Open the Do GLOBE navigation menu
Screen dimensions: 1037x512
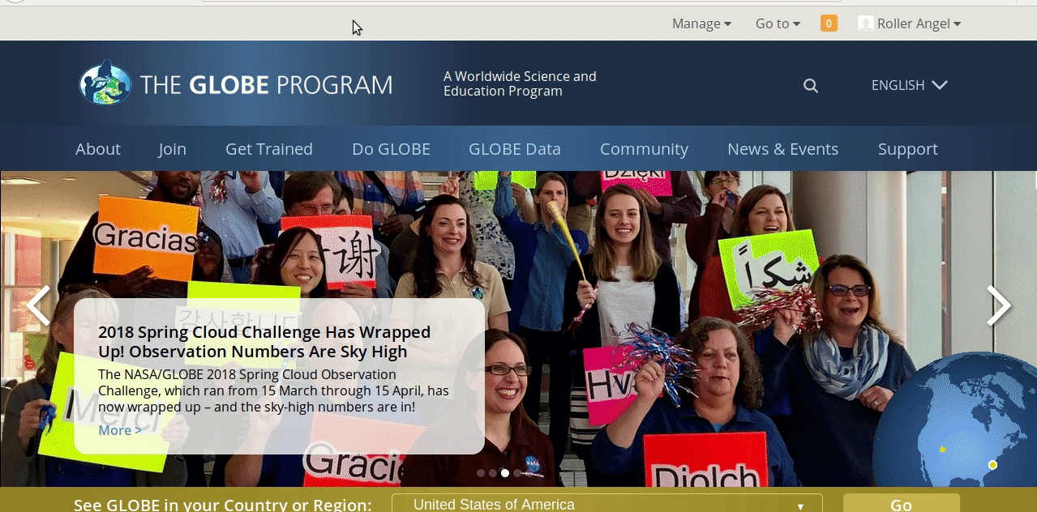391,149
